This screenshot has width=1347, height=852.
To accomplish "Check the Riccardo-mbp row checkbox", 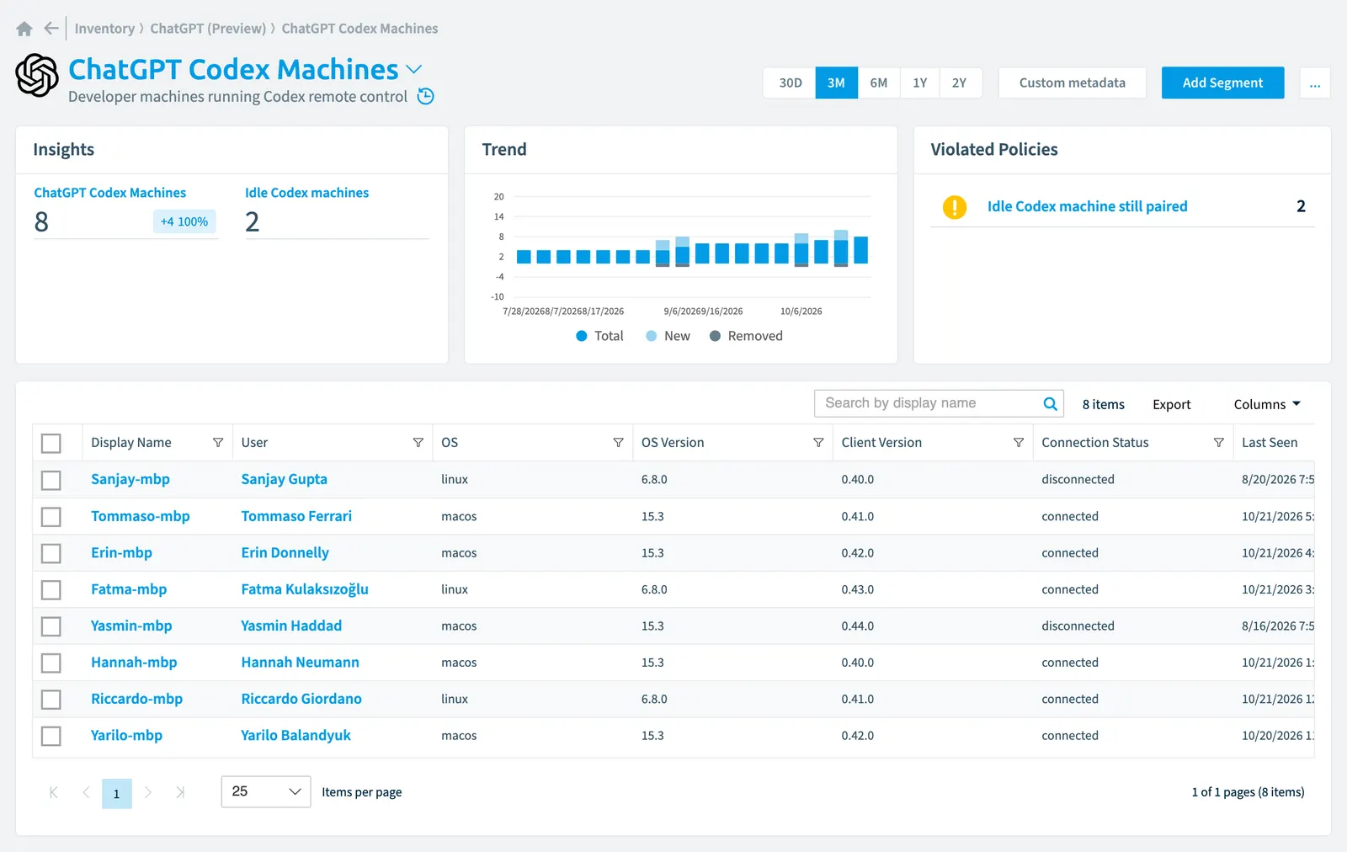I will (x=51, y=700).
